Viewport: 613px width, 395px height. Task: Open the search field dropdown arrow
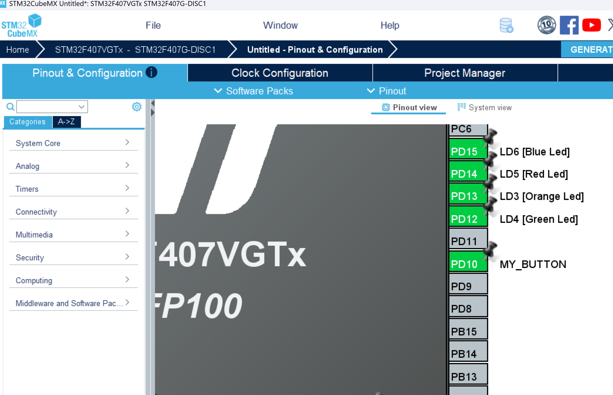point(81,107)
